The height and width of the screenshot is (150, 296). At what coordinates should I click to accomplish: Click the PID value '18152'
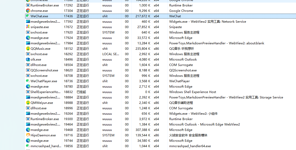pyautogui.click(x=68, y=49)
